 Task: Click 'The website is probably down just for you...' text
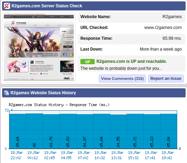(121, 68)
